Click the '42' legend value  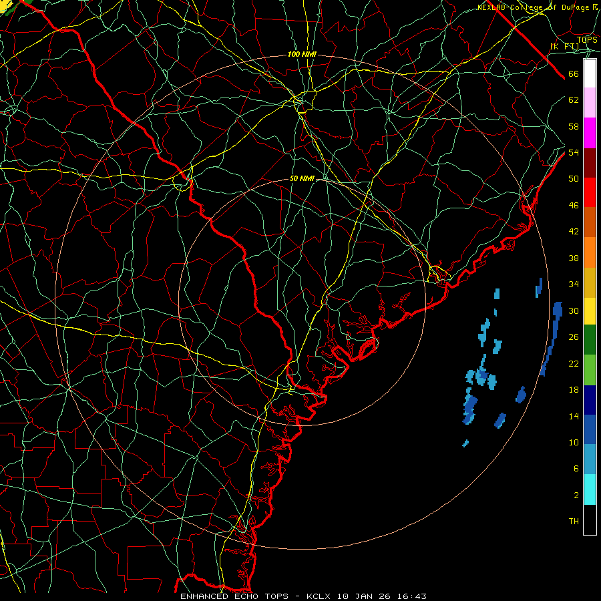click(x=574, y=232)
